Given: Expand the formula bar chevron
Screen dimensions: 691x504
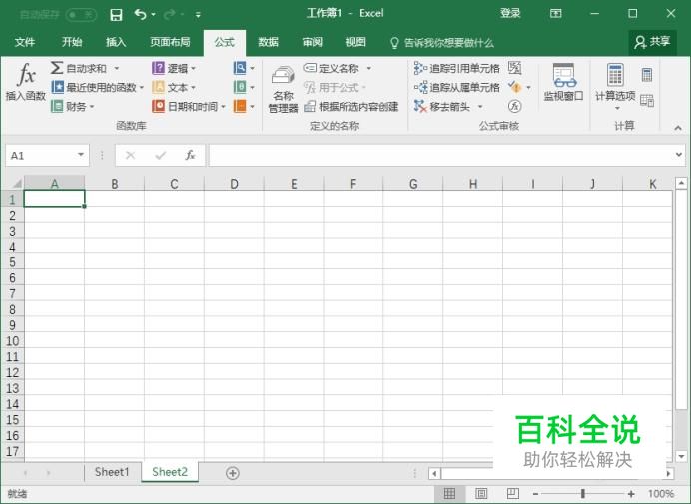Looking at the screenshot, I should tap(679, 155).
